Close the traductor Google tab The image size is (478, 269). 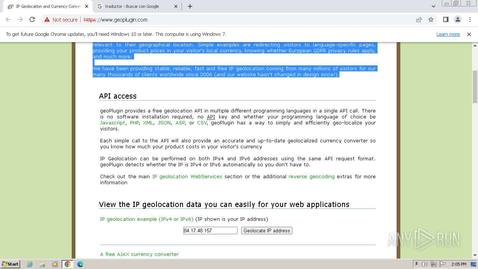click(x=175, y=6)
